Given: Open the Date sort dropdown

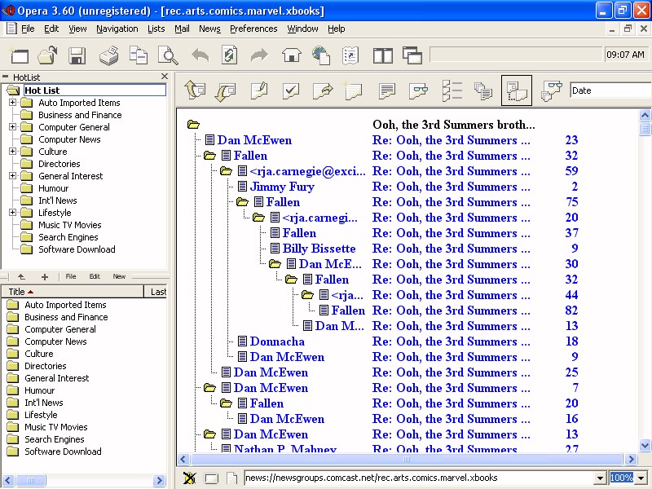Looking at the screenshot, I should (x=610, y=90).
